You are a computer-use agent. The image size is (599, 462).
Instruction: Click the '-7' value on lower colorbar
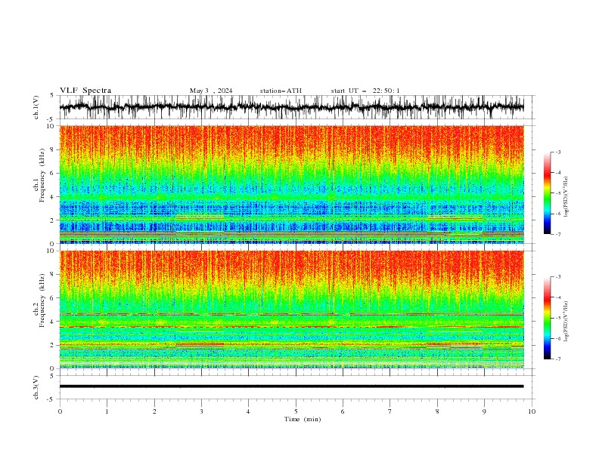pyautogui.click(x=557, y=359)
